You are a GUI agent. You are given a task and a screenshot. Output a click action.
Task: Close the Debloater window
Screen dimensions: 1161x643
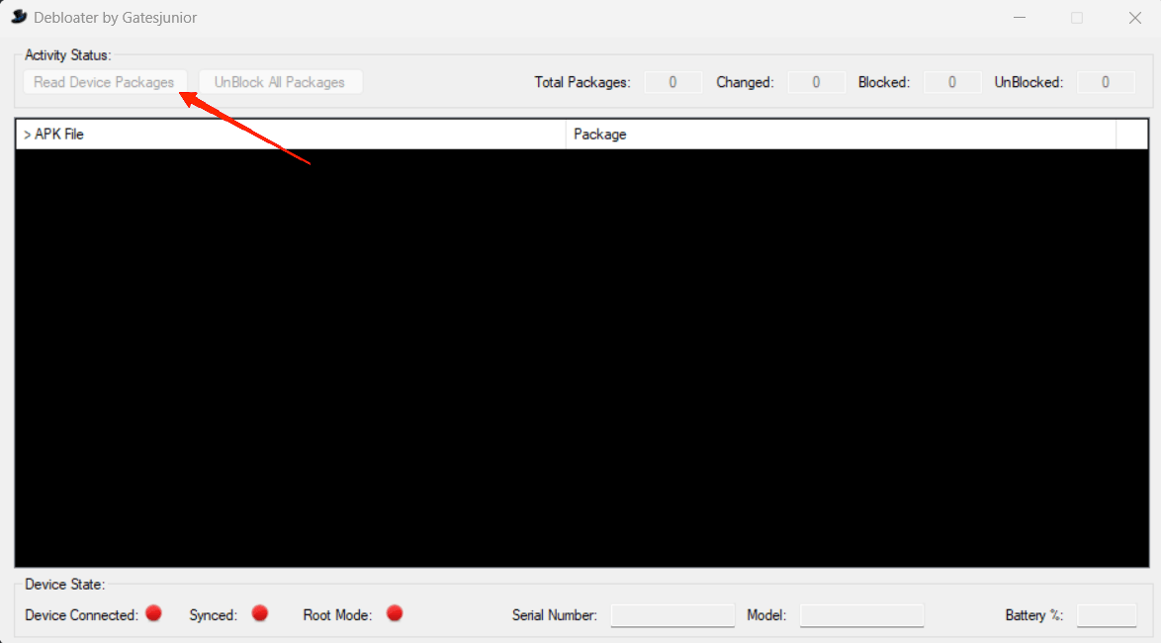(x=1134, y=18)
